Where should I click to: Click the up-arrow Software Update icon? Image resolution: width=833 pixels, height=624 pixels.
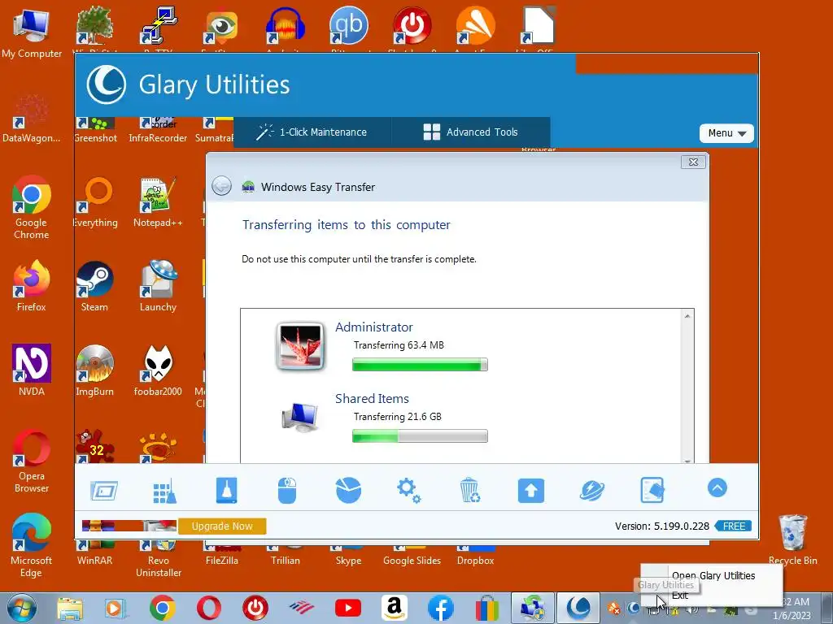531,491
